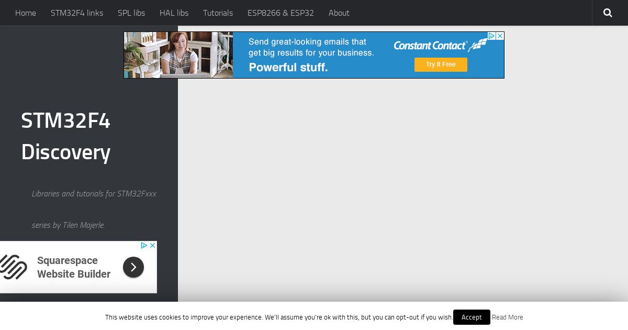This screenshot has width=628, height=330.
Task: Click Try It Free button in ad
Action: (x=441, y=64)
